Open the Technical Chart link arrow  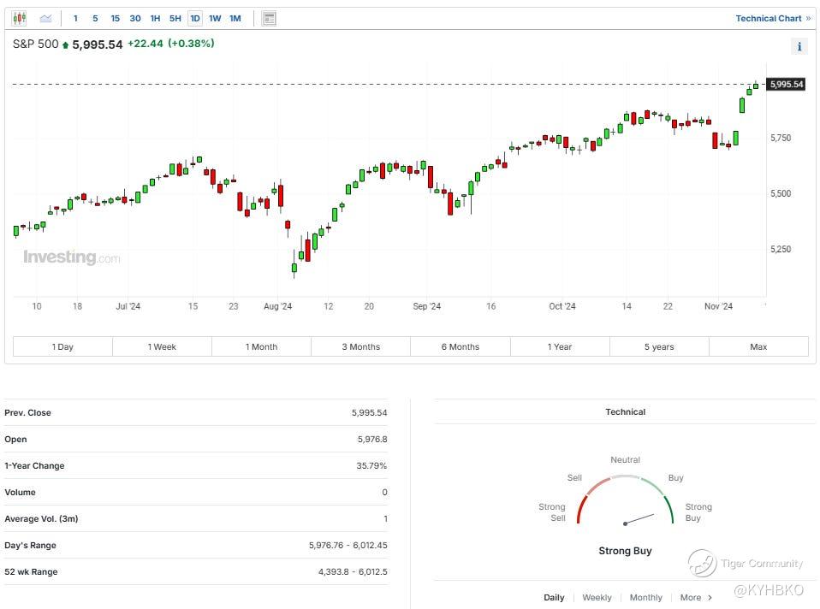tap(808, 18)
